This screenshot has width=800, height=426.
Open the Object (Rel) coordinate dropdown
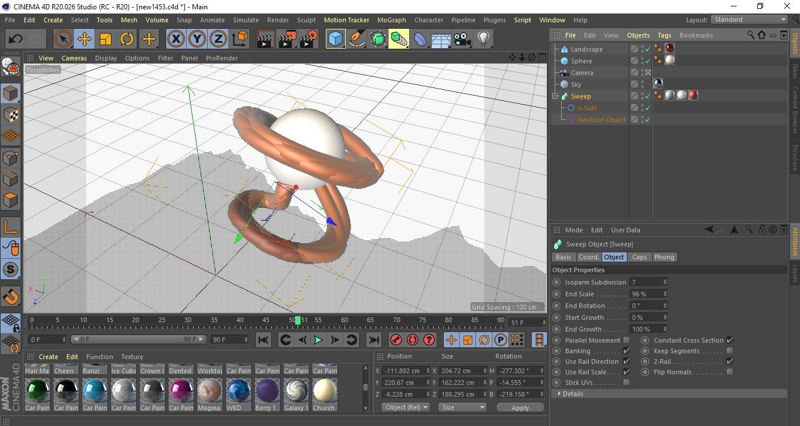tap(406, 407)
